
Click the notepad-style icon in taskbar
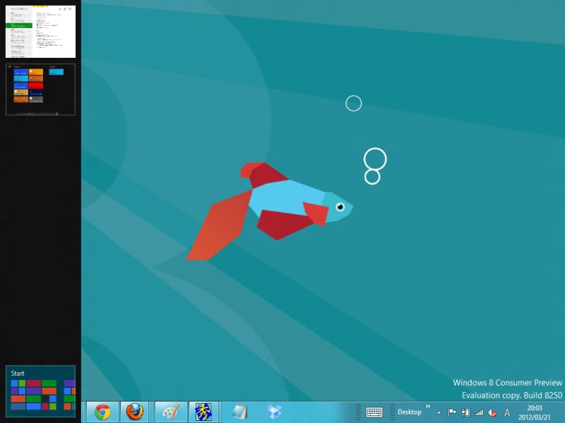[240, 412]
